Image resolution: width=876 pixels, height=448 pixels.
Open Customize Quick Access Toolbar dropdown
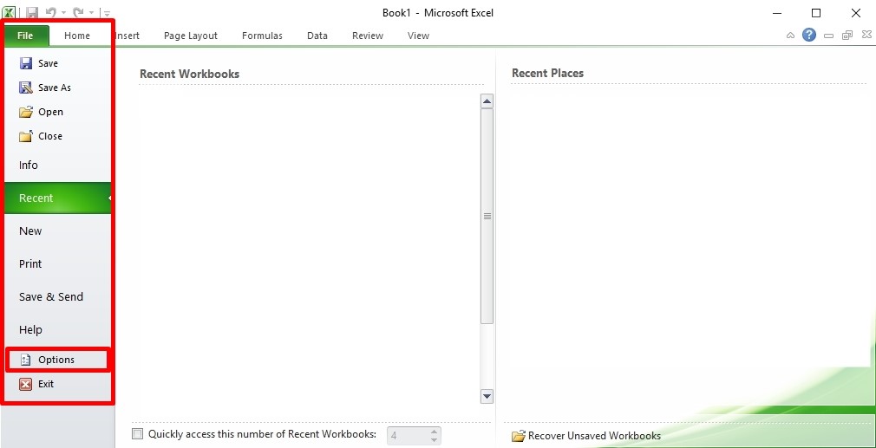tap(107, 12)
